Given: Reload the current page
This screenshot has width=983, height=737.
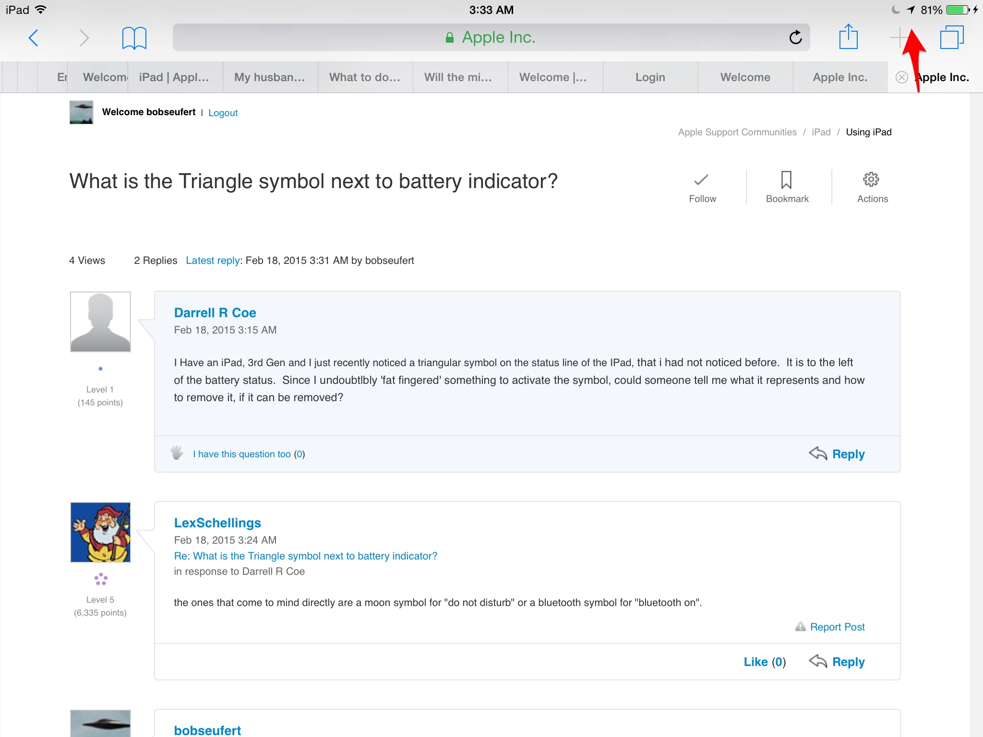Looking at the screenshot, I should (x=795, y=37).
